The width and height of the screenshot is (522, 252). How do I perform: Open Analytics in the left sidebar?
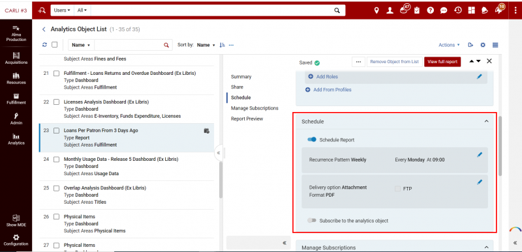point(16,139)
